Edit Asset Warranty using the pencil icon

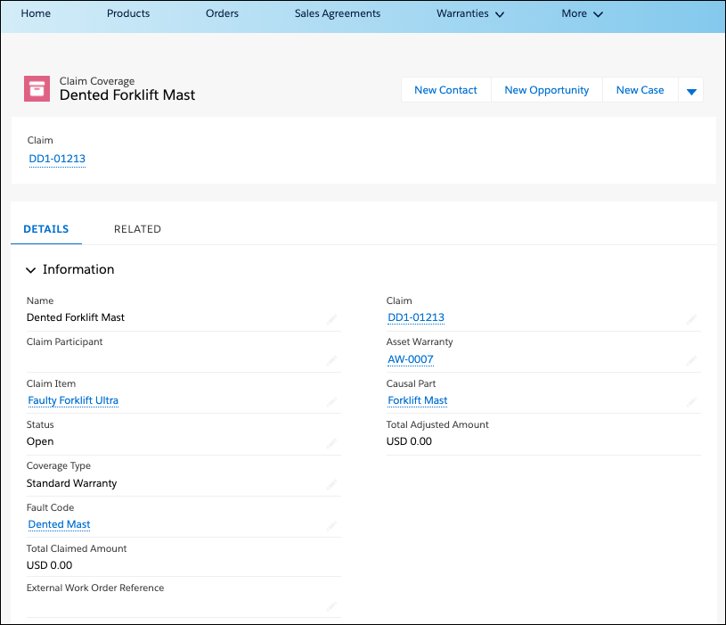pos(692,360)
